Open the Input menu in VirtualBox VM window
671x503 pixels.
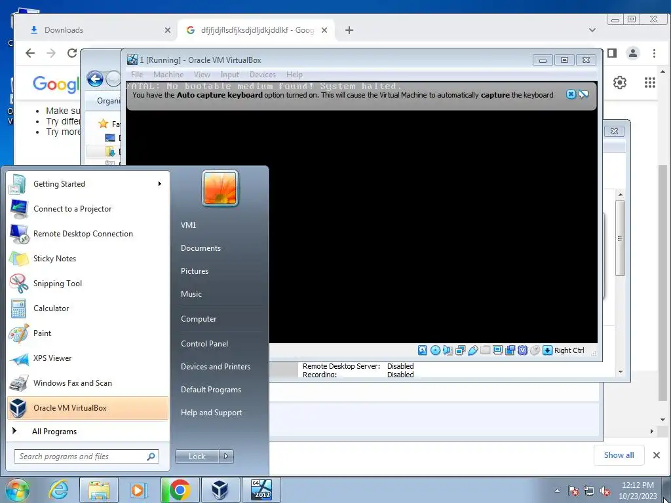point(230,75)
